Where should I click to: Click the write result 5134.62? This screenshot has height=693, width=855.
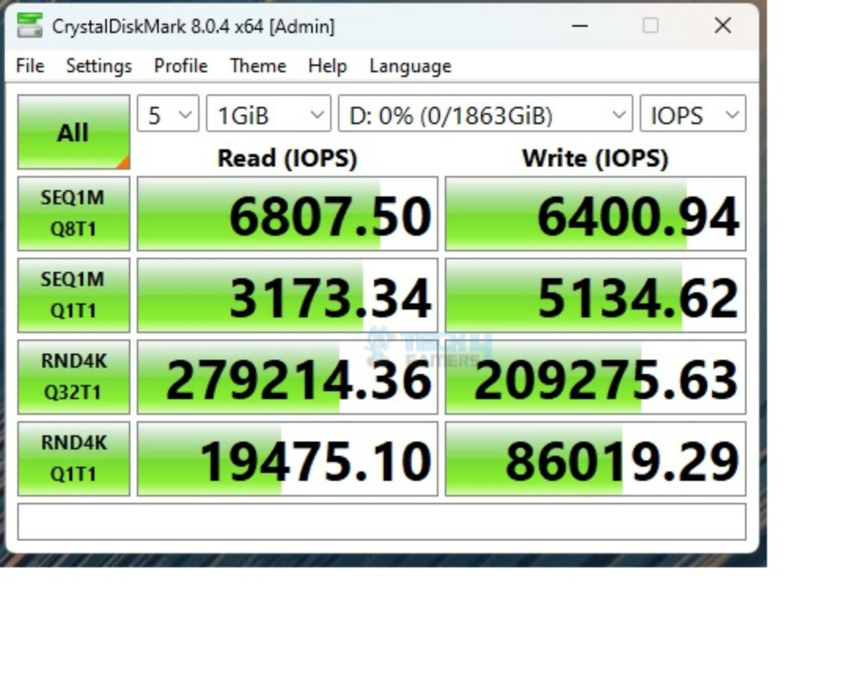click(x=595, y=295)
